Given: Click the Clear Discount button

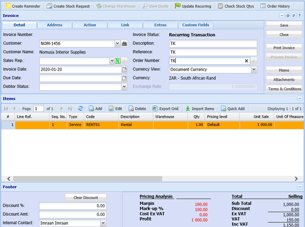Looking at the screenshot, I should 85,197.
